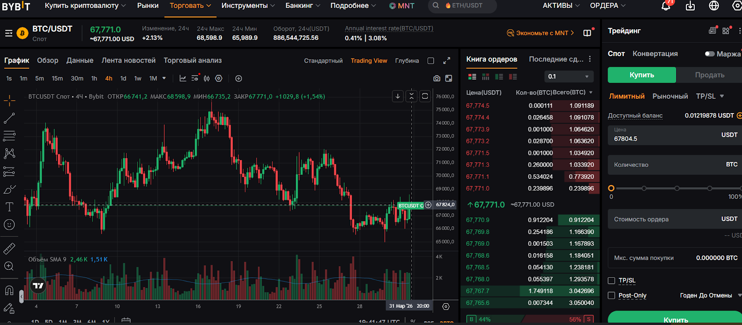Viewport: 742px width, 325px height.
Task: Open the chart settings hexagon icon
Action: [x=219, y=78]
